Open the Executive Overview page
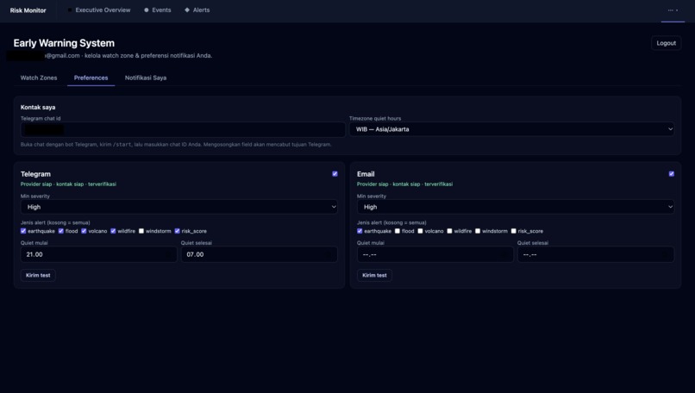 [x=99, y=9]
